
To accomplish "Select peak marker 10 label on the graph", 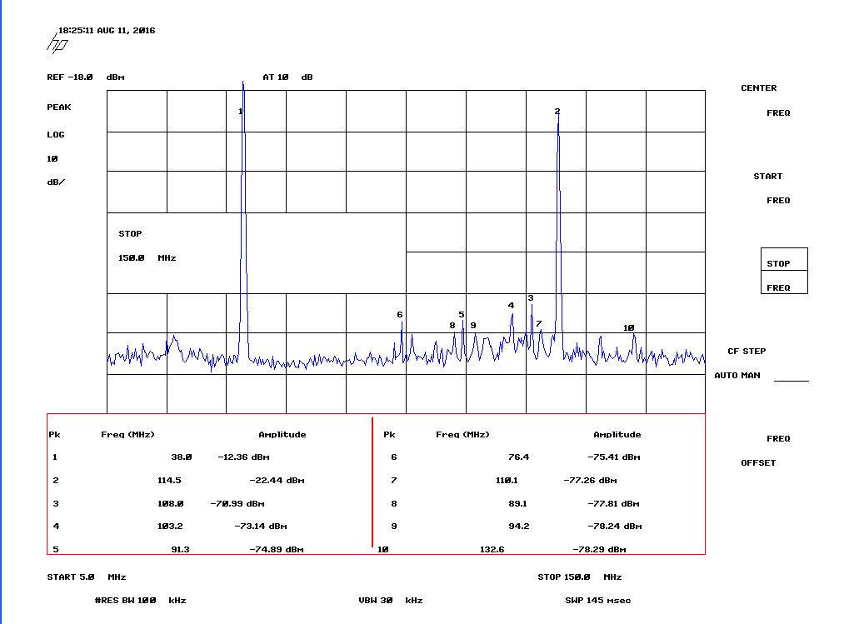I will tap(629, 328).
